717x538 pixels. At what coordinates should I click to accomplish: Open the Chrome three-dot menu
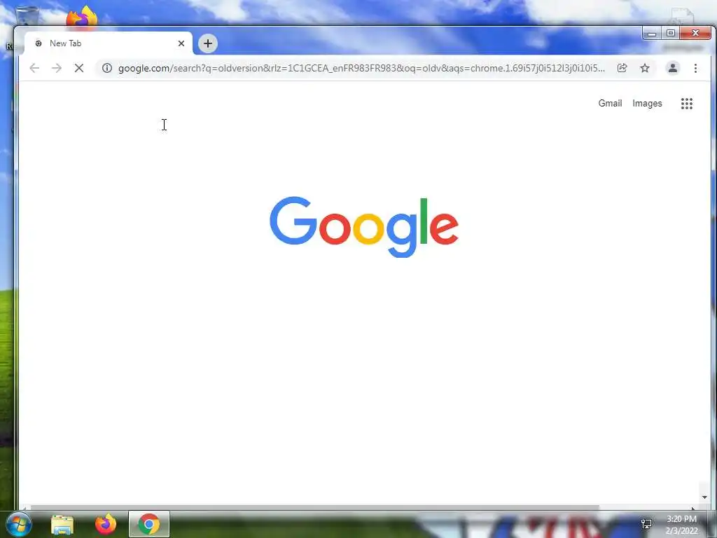pos(695,68)
